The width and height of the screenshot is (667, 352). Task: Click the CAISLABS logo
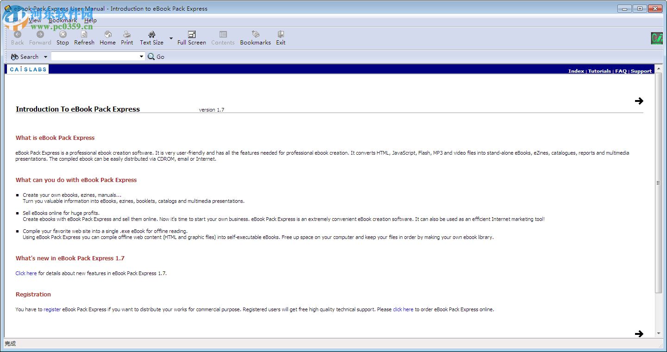click(28, 69)
